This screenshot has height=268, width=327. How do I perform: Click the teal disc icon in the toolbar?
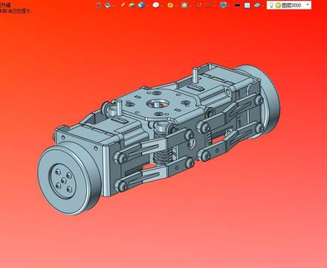coord(257,5)
